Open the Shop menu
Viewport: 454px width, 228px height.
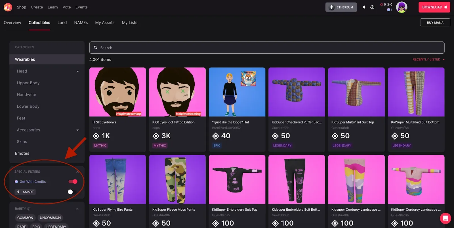pos(21,7)
